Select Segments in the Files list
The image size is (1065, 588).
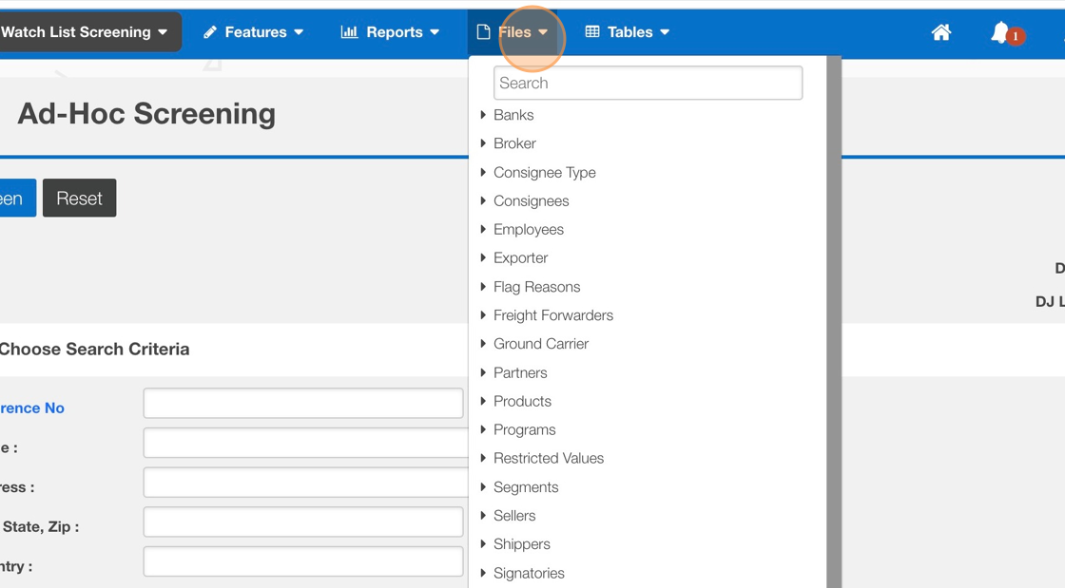point(526,487)
